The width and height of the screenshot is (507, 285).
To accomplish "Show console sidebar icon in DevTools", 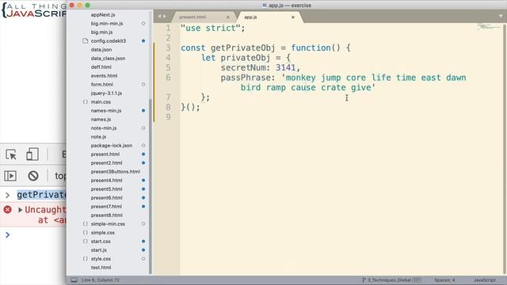I will point(10,176).
